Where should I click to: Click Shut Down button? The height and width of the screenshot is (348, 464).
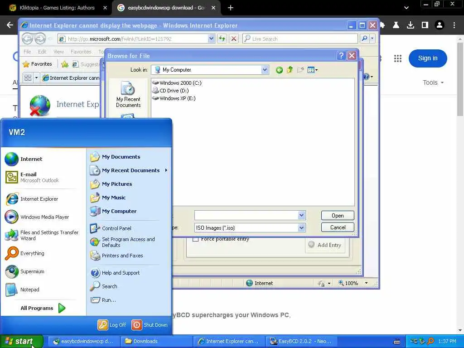pos(150,324)
